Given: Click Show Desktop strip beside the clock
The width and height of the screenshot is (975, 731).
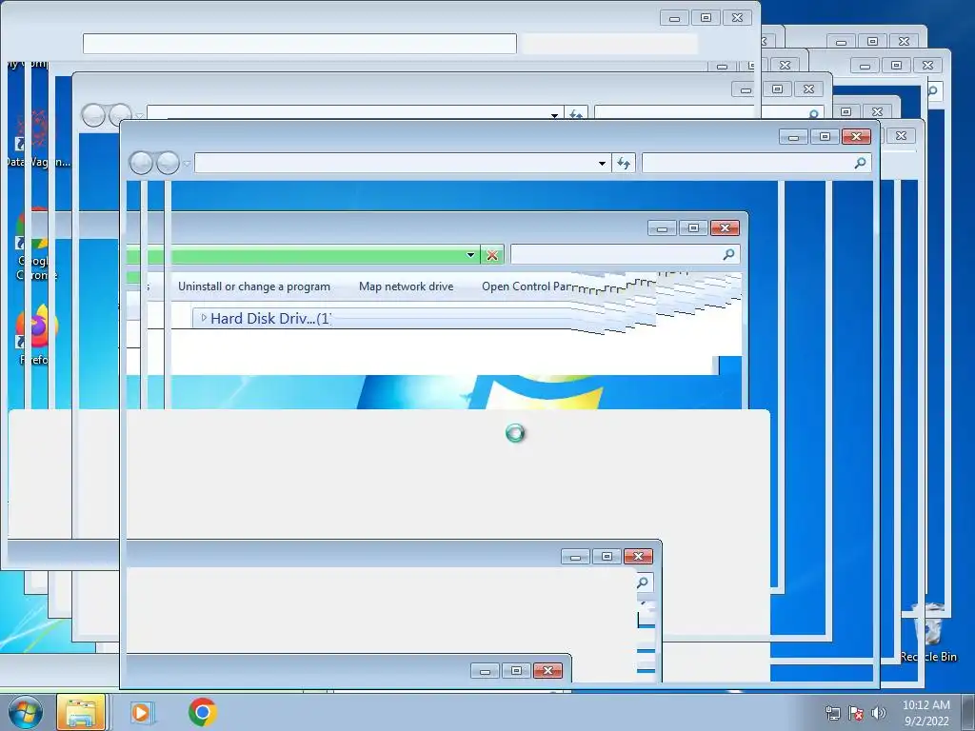Looking at the screenshot, I should pyautogui.click(x=967, y=712).
